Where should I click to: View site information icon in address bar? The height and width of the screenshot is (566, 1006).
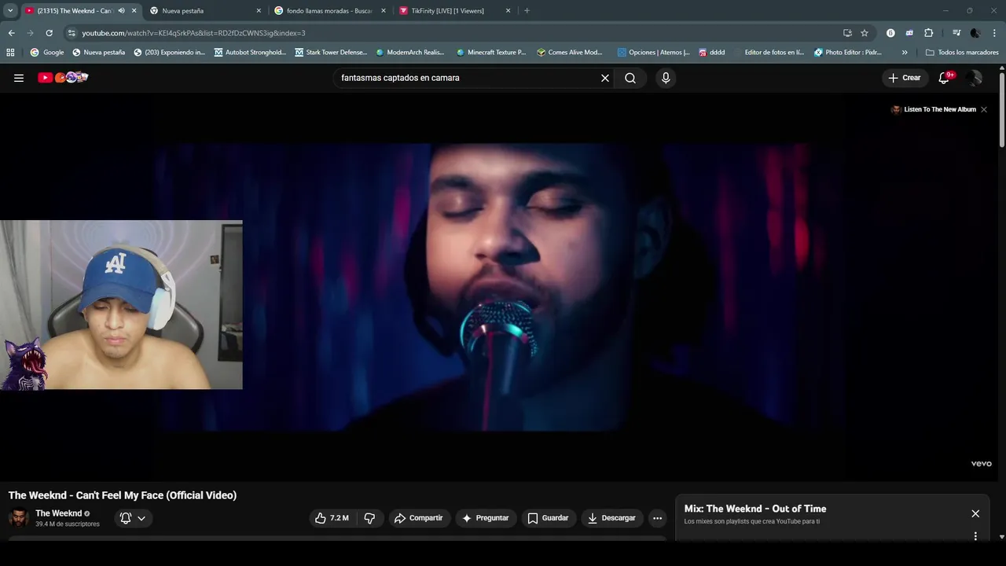click(x=72, y=33)
